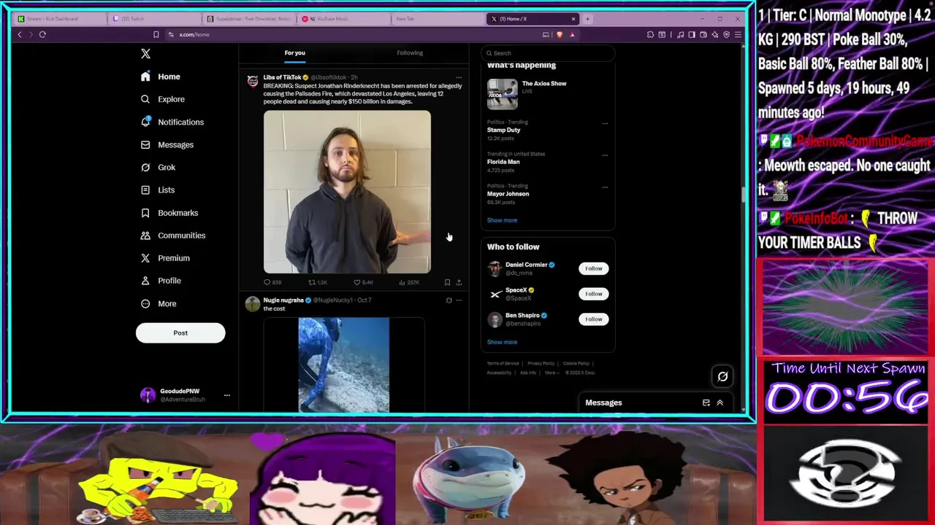This screenshot has height=525, width=935.
Task: Follow Daniel Cormier
Action: tap(593, 268)
